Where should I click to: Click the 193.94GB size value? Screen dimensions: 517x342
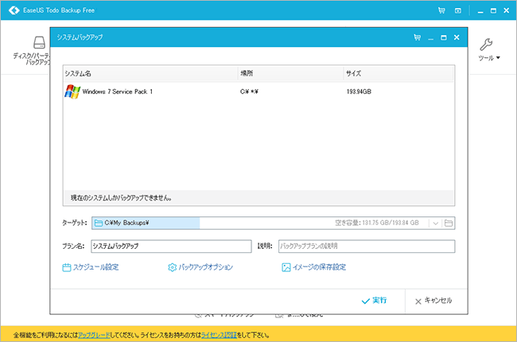point(359,91)
